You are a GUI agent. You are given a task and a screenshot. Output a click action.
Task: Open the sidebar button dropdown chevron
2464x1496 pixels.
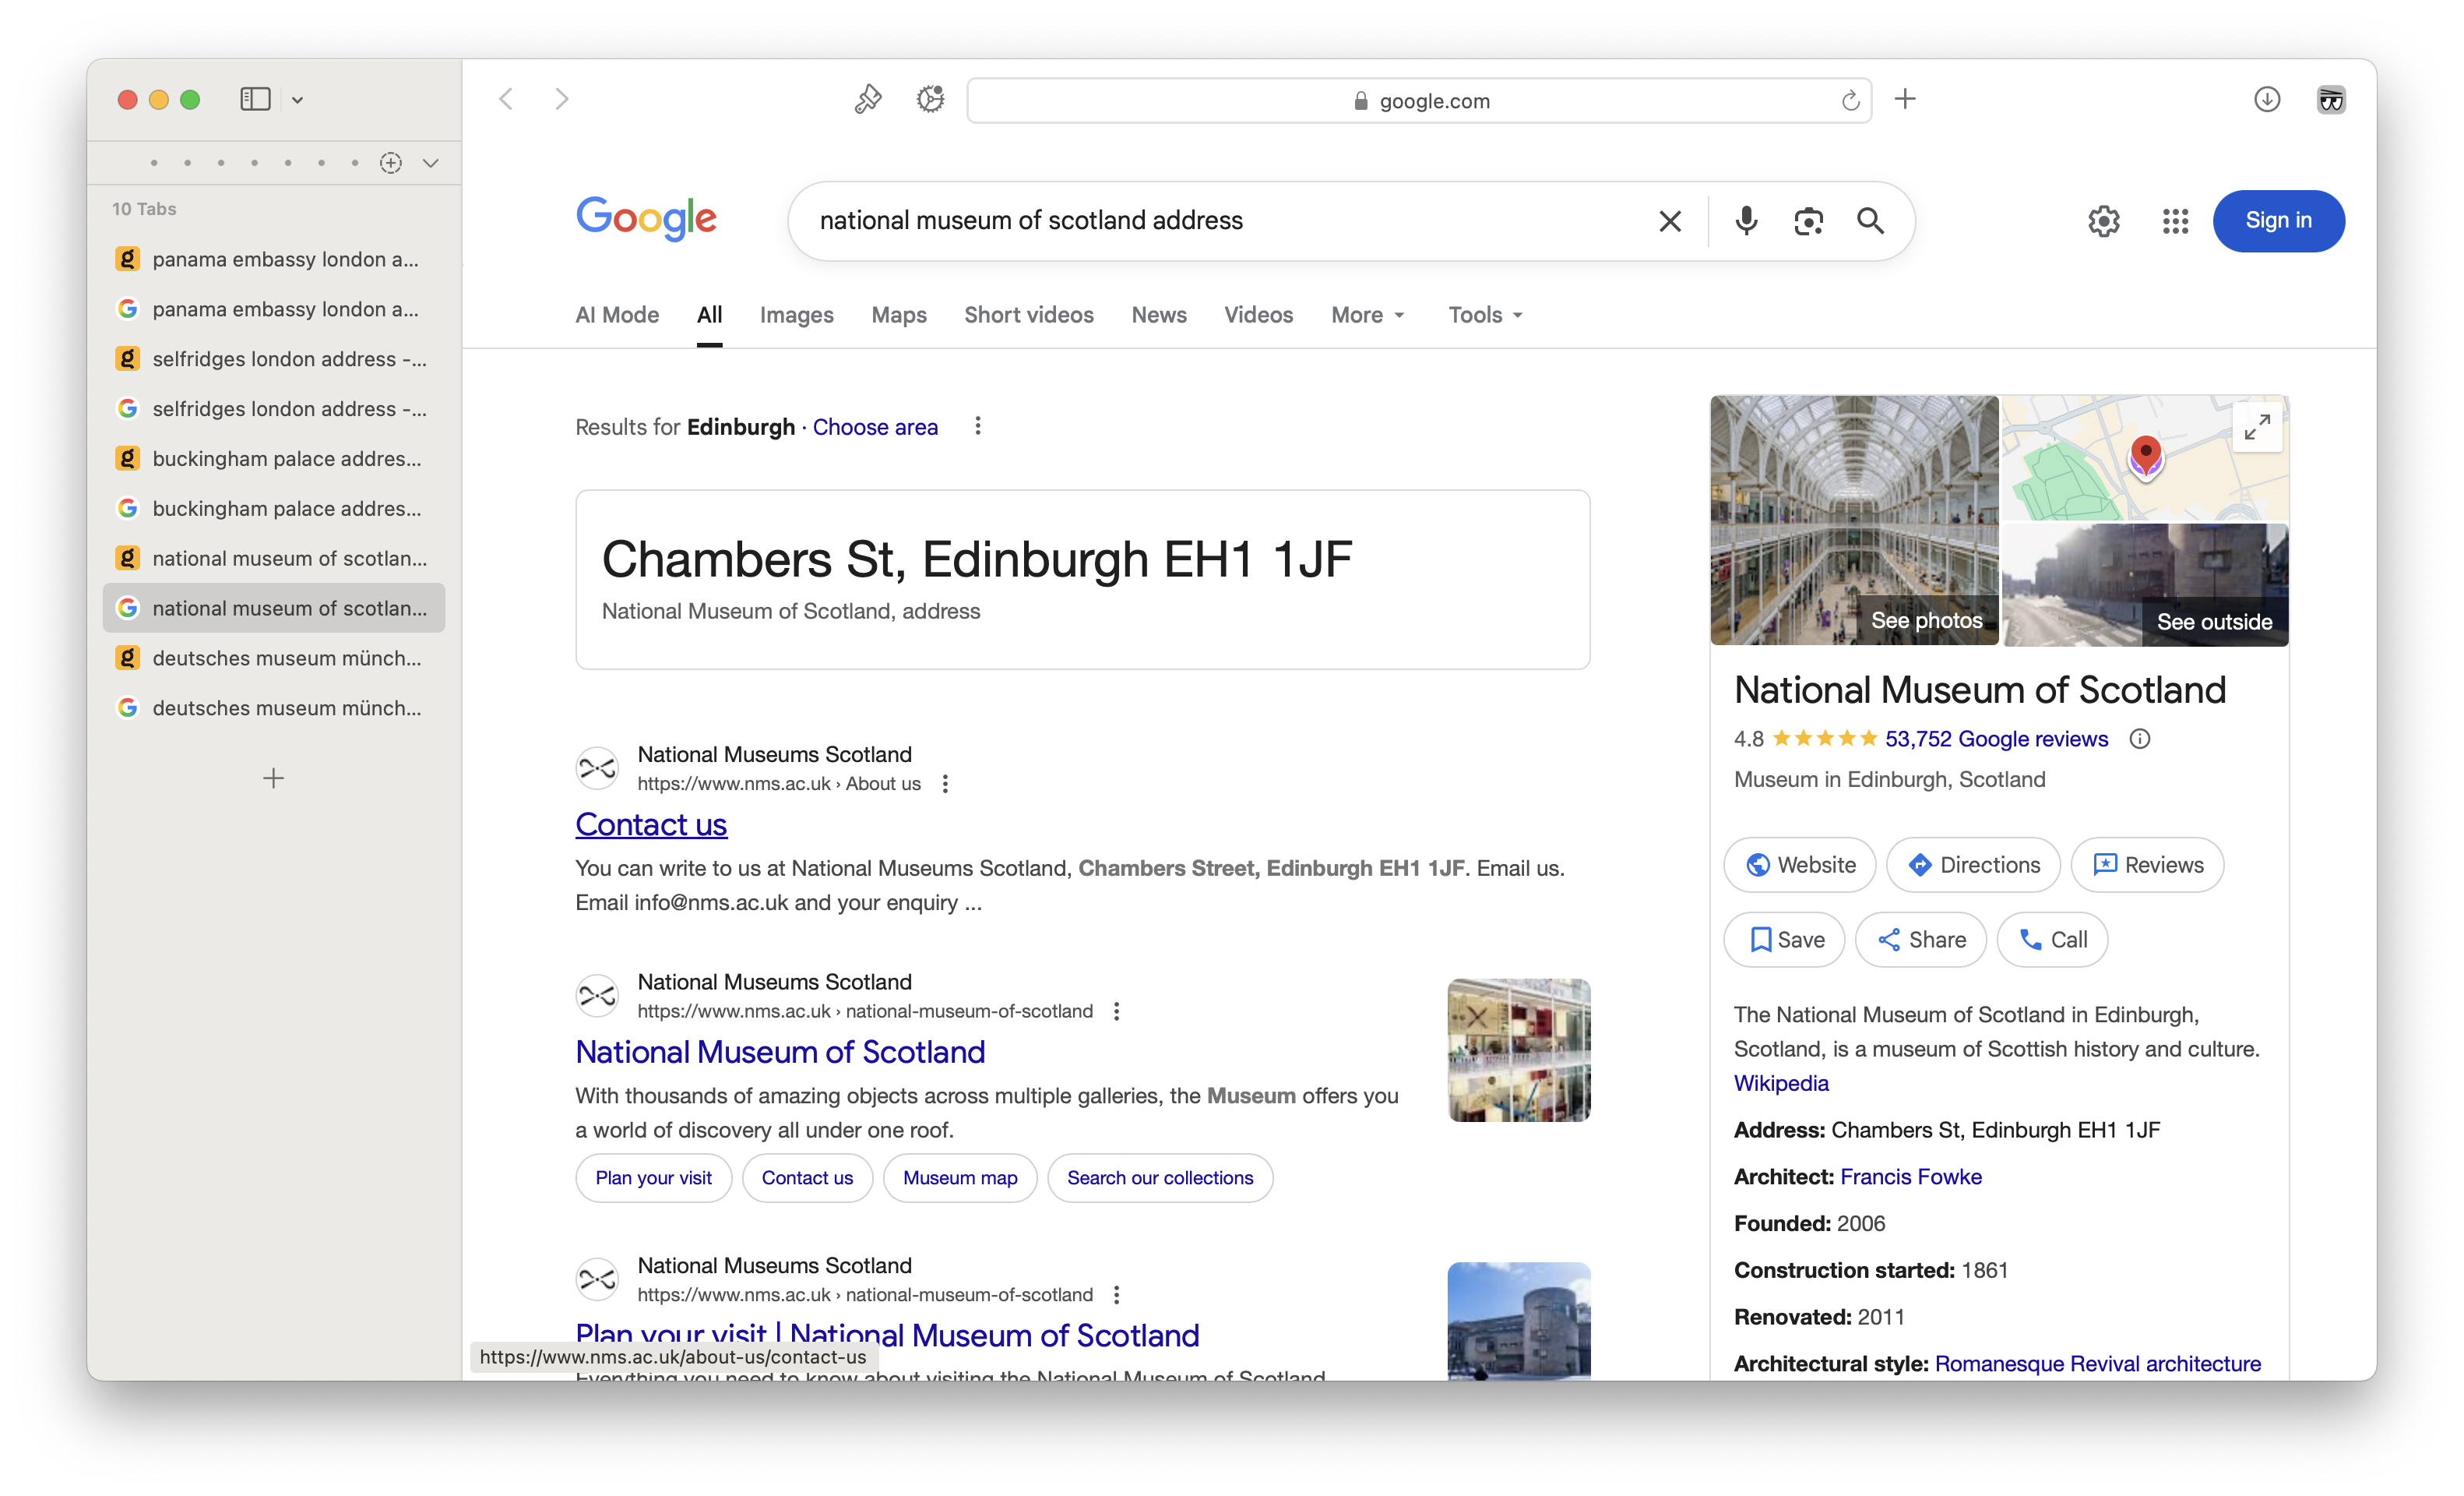coord(298,99)
